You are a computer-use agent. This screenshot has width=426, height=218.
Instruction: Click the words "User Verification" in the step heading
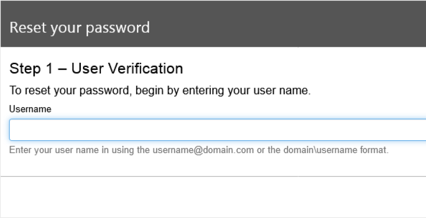click(x=127, y=68)
